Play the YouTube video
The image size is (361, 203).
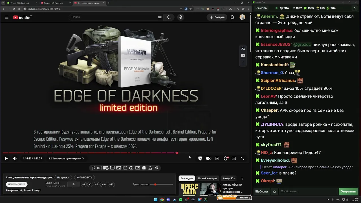(6, 158)
